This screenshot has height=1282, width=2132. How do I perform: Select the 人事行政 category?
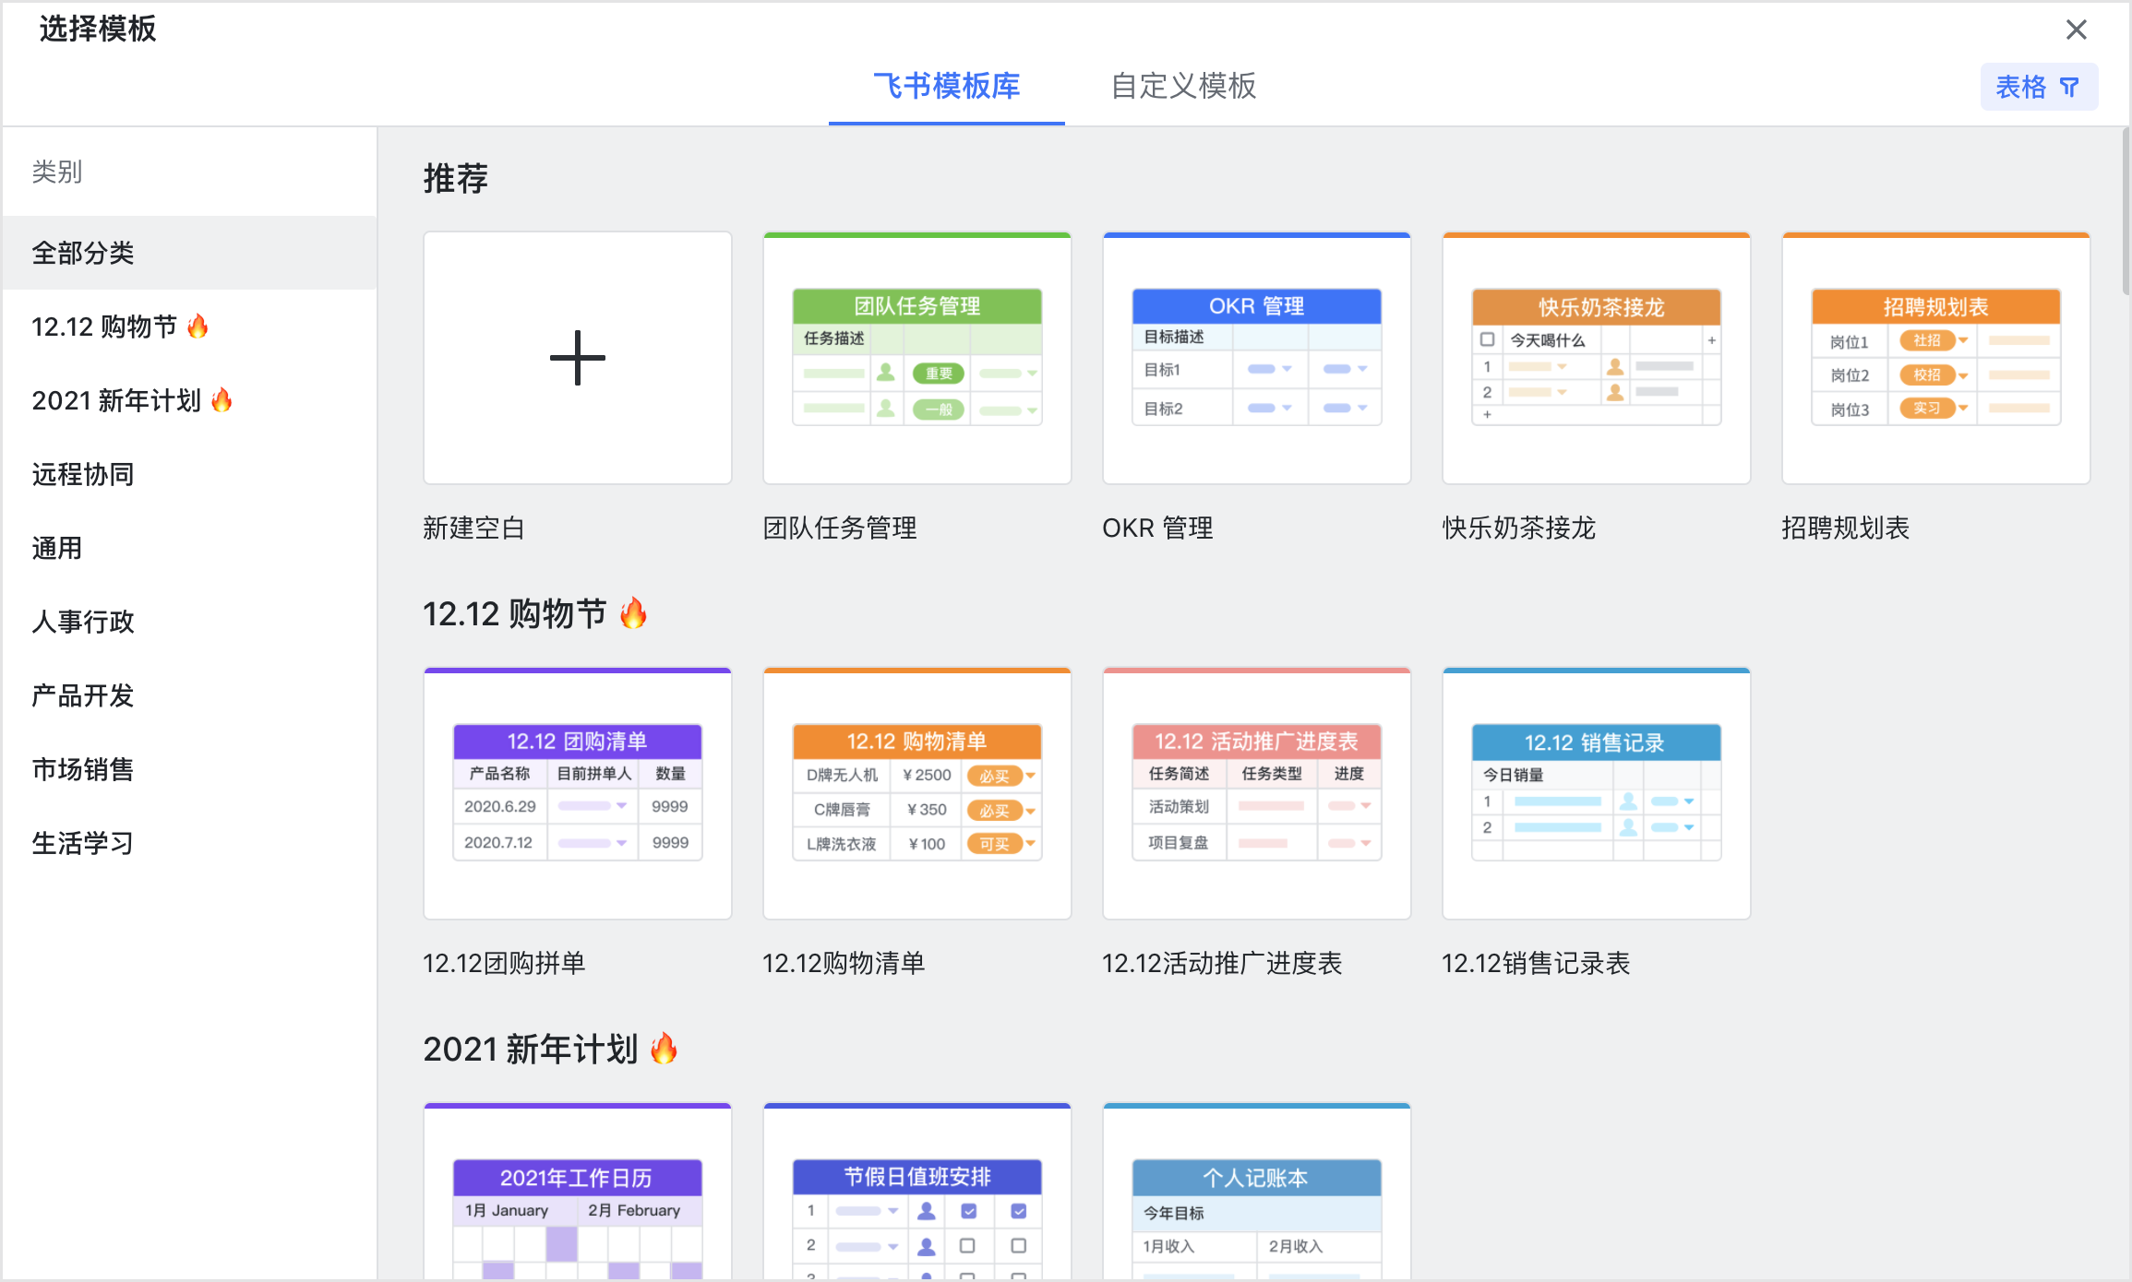(x=82, y=622)
